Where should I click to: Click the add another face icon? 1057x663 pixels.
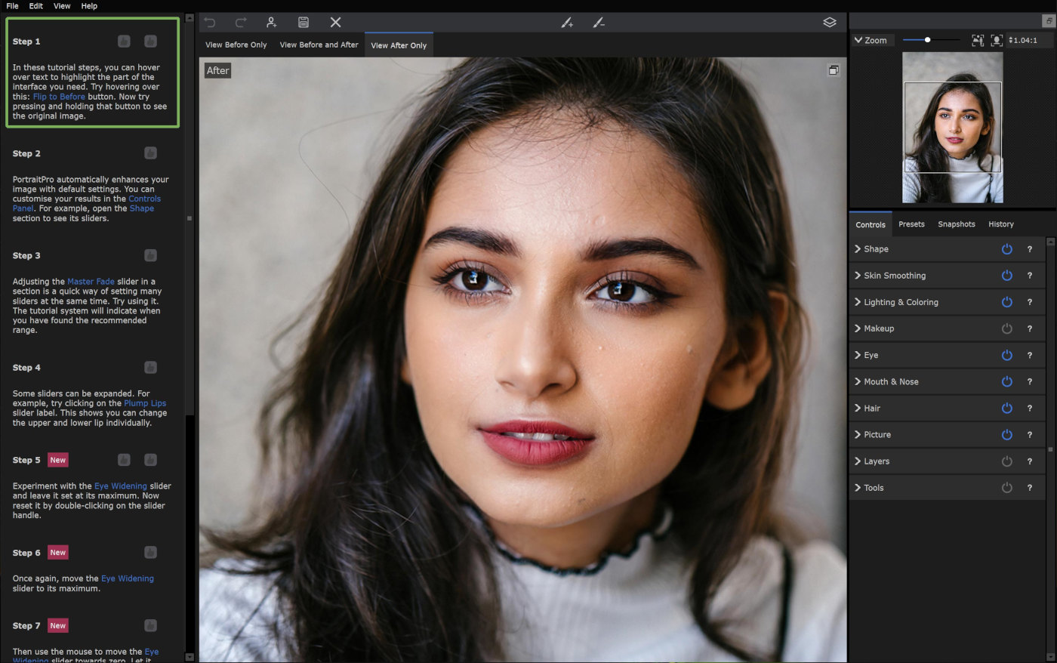click(x=271, y=22)
